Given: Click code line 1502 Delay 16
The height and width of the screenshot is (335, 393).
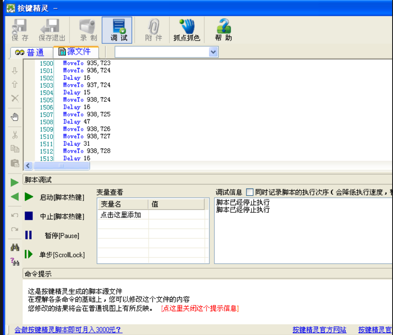Looking at the screenshot, I should [x=77, y=78].
